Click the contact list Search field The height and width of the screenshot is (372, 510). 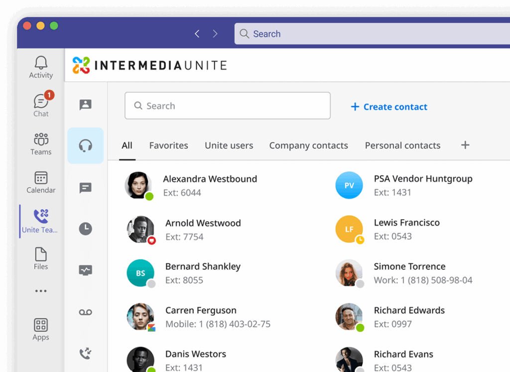click(227, 106)
